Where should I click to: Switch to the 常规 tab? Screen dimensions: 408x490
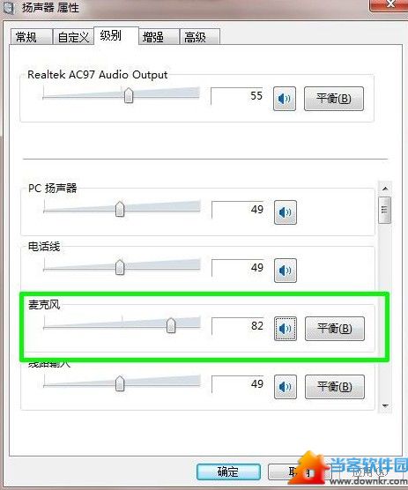pyautogui.click(x=31, y=37)
